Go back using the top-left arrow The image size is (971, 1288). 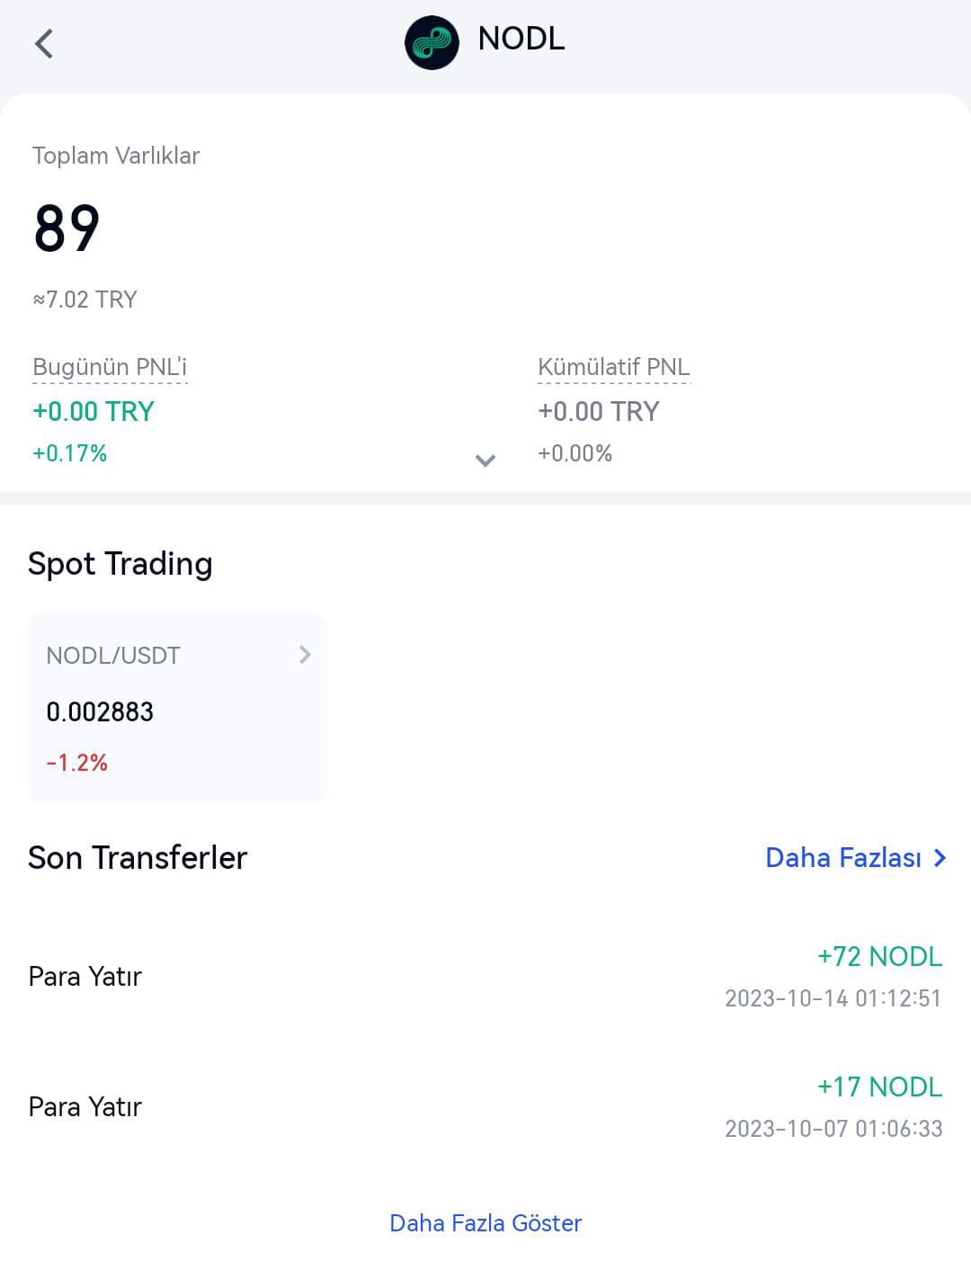44,43
